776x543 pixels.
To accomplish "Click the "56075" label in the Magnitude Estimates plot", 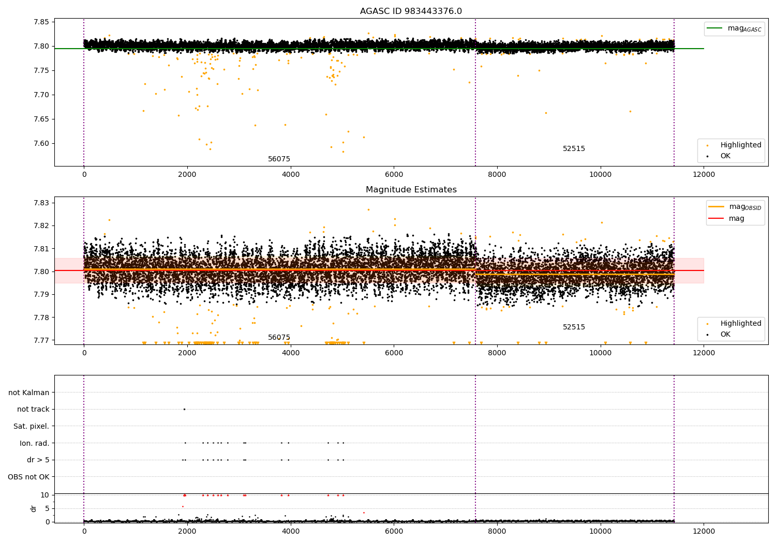I will point(279,338).
